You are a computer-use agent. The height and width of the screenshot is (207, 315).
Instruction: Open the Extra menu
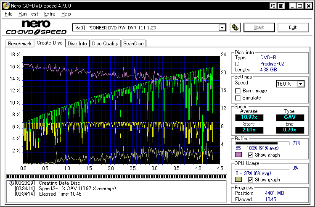click(50, 14)
